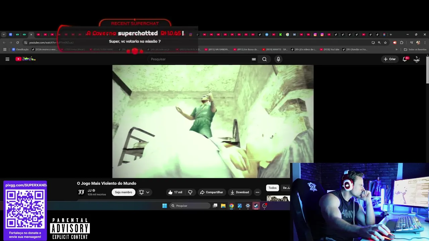Activate voice search microphone icon
The width and height of the screenshot is (429, 241).
(x=278, y=59)
